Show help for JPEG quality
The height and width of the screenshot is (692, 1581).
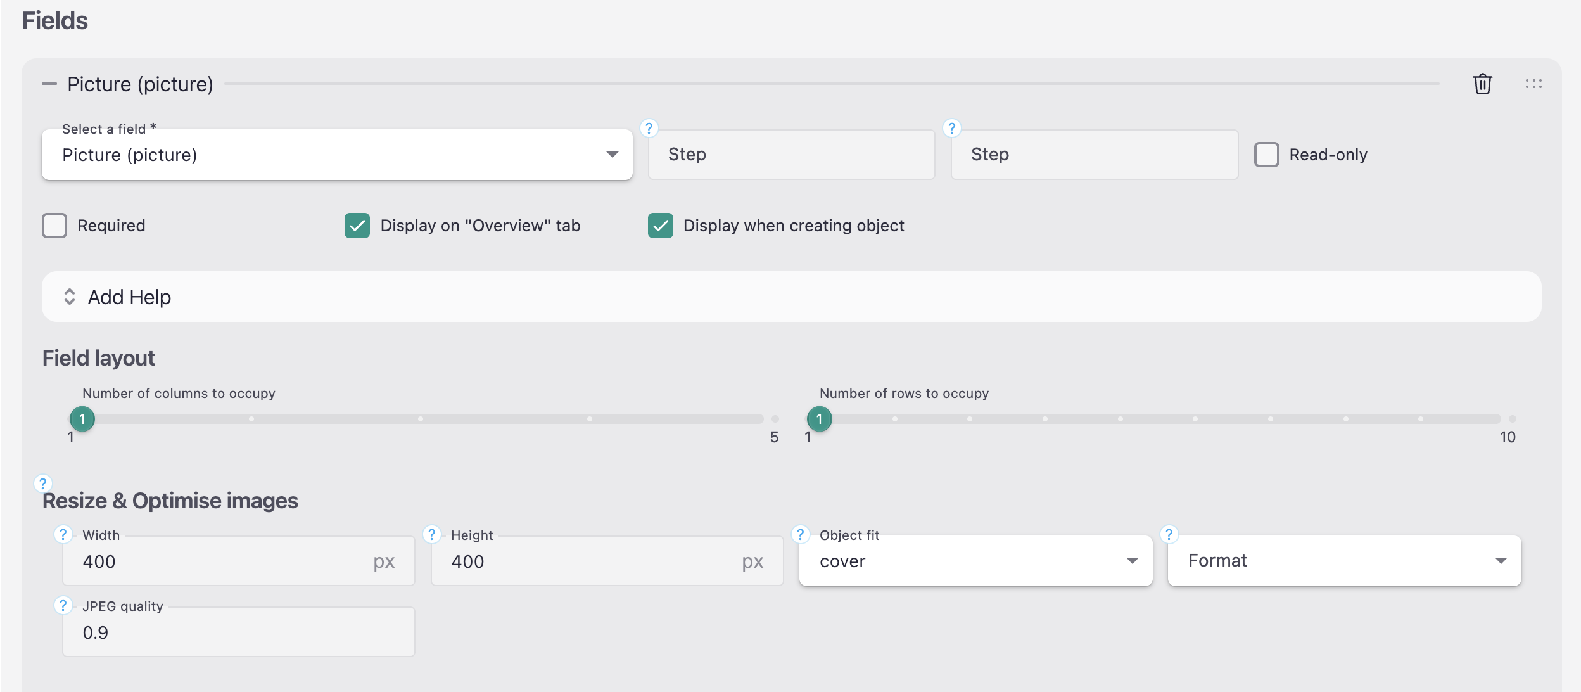point(63,605)
